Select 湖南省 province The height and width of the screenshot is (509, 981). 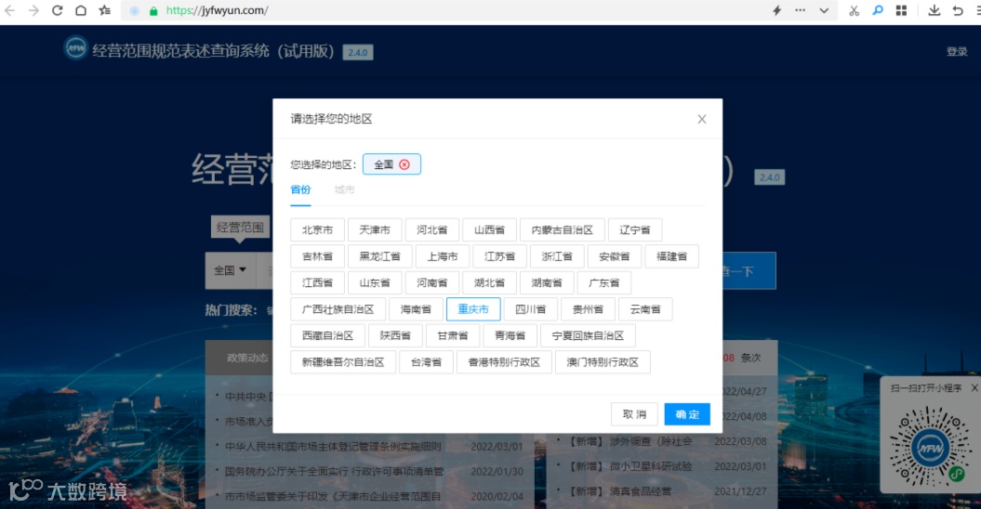547,282
